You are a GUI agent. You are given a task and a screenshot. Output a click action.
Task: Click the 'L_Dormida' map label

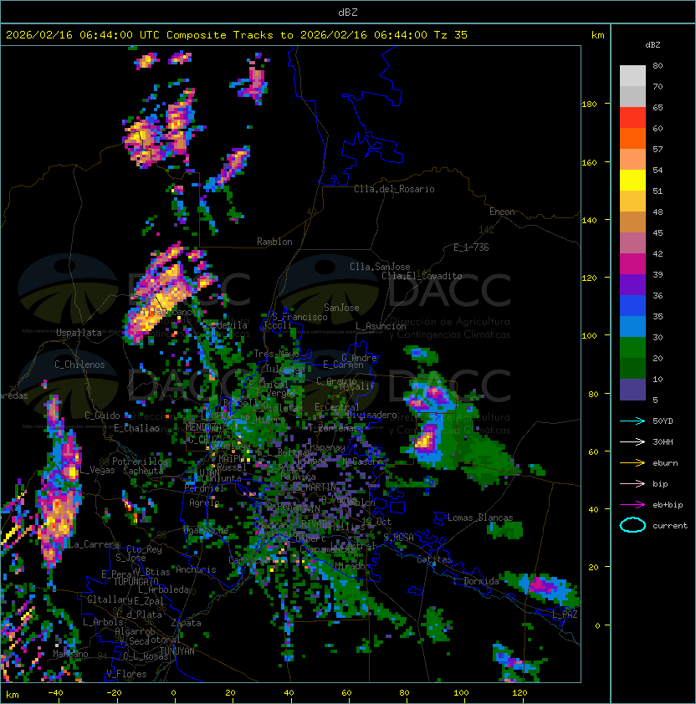pyautogui.click(x=476, y=581)
